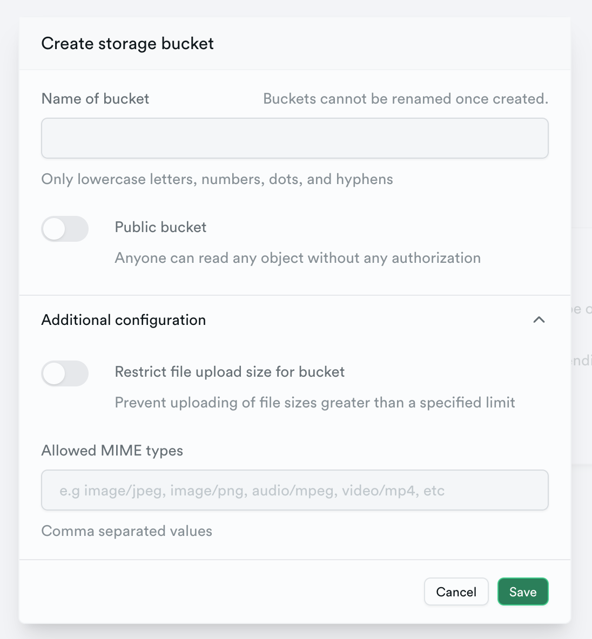592x639 pixels.
Task: Click "Prevent uploading of file sizes" description
Action: click(315, 403)
